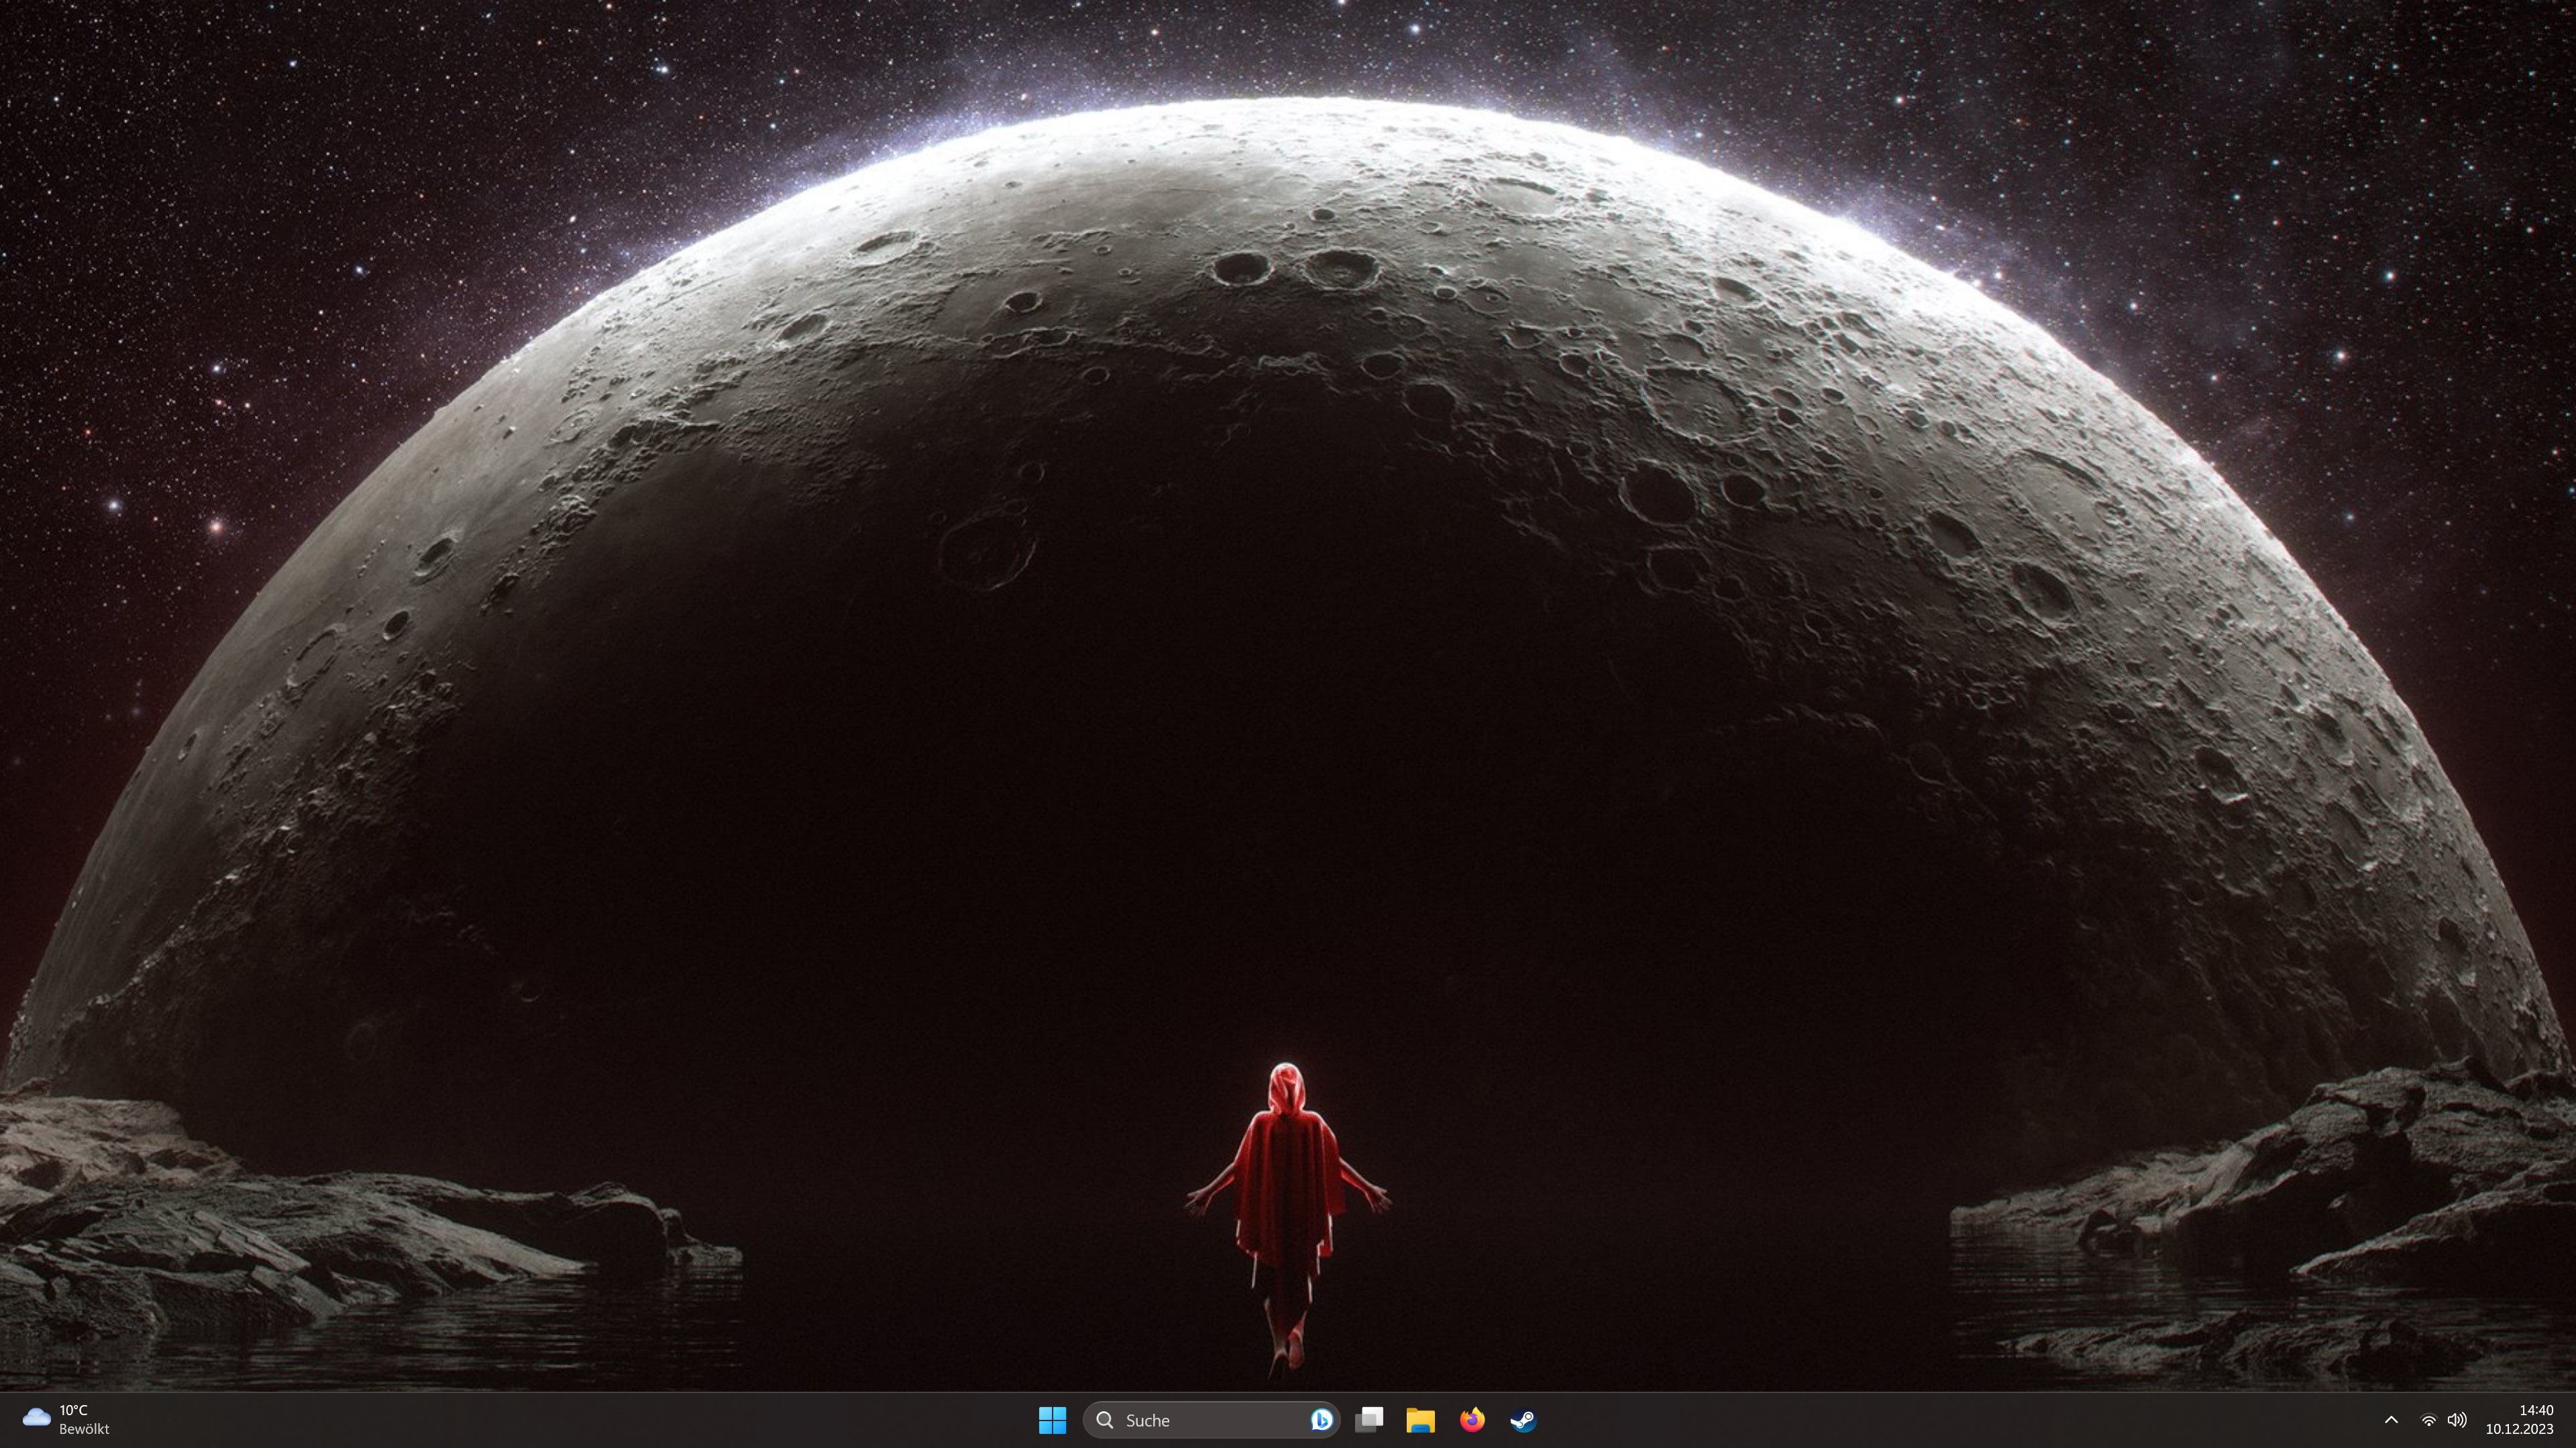The image size is (2576, 1448).
Task: Open Wi-Fi network settings icon
Action: [x=2428, y=1420]
